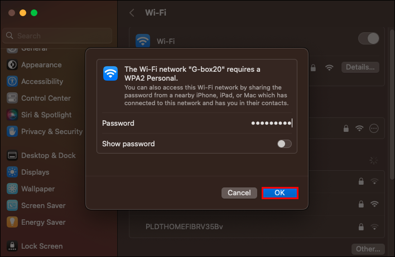The height and width of the screenshot is (257, 395).
Task: Click the back chevron beside Wi-Fi title
Action: coord(132,12)
